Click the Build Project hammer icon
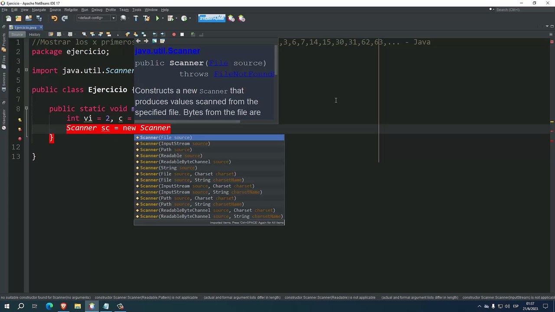This screenshot has width=555, height=312. [136, 18]
